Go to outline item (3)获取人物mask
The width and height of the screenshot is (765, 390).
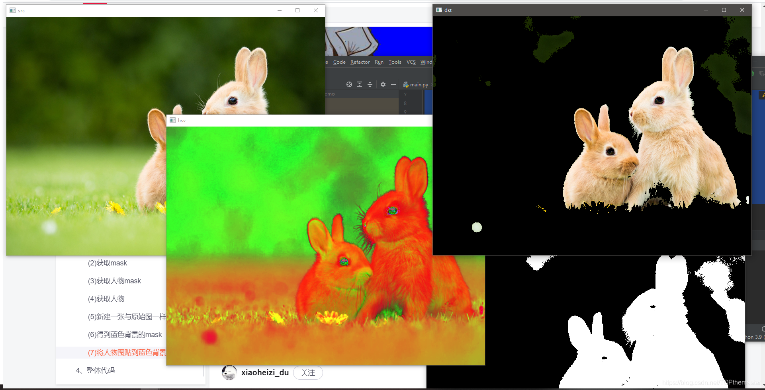tap(114, 281)
